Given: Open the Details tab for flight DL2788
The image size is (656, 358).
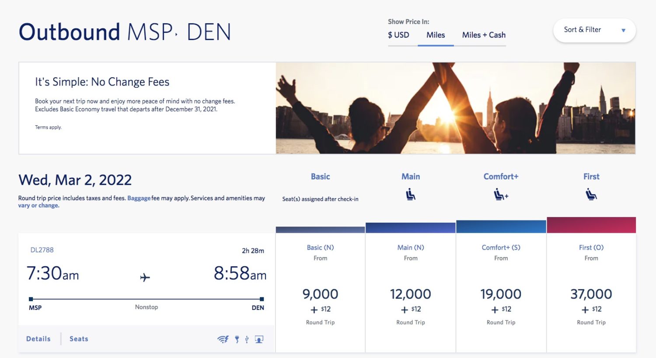Looking at the screenshot, I should (x=38, y=338).
